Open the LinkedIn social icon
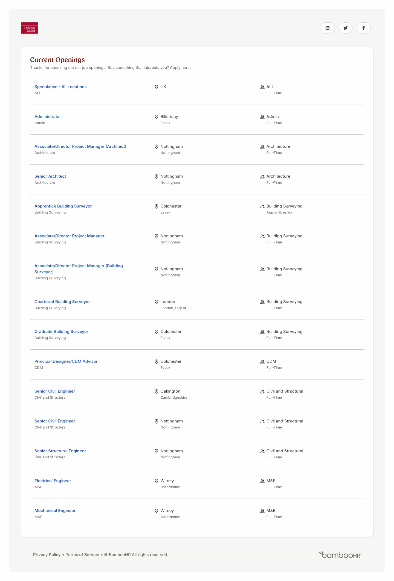This screenshot has width=394, height=581. pos(327,28)
